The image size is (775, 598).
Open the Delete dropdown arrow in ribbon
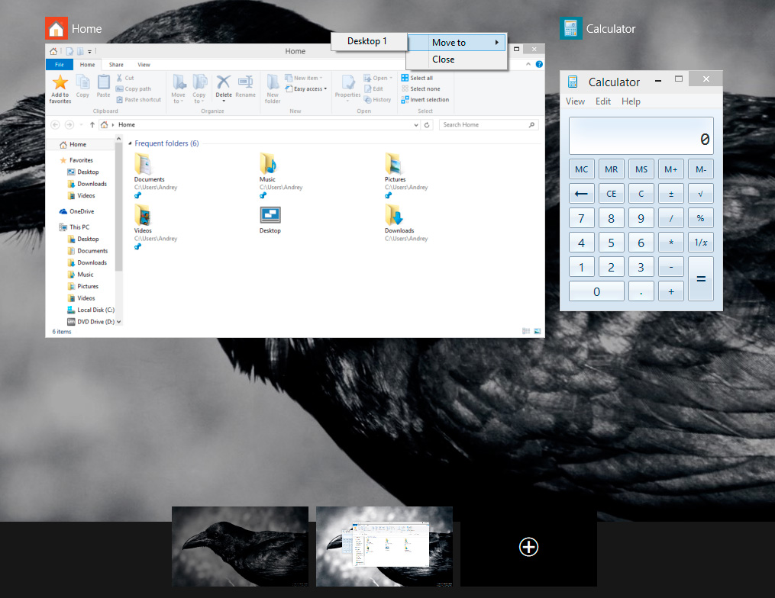click(224, 101)
